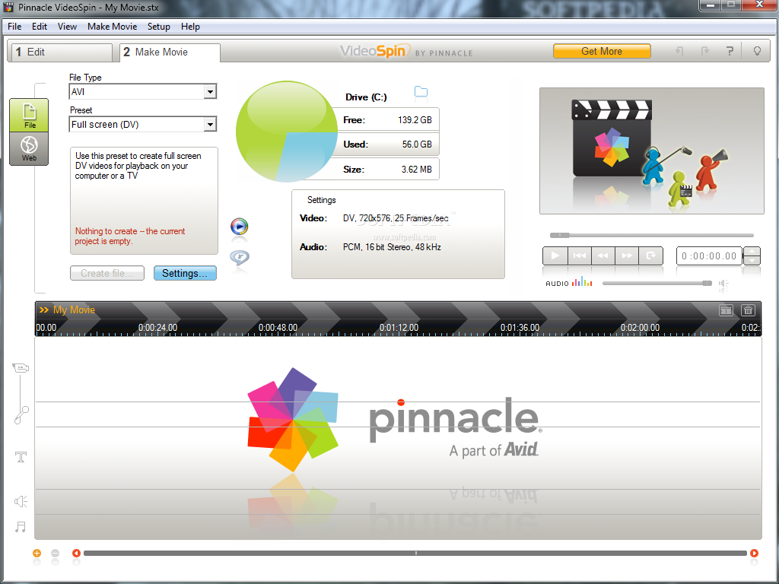Open the Preset dropdown
779x584 pixels.
[210, 124]
